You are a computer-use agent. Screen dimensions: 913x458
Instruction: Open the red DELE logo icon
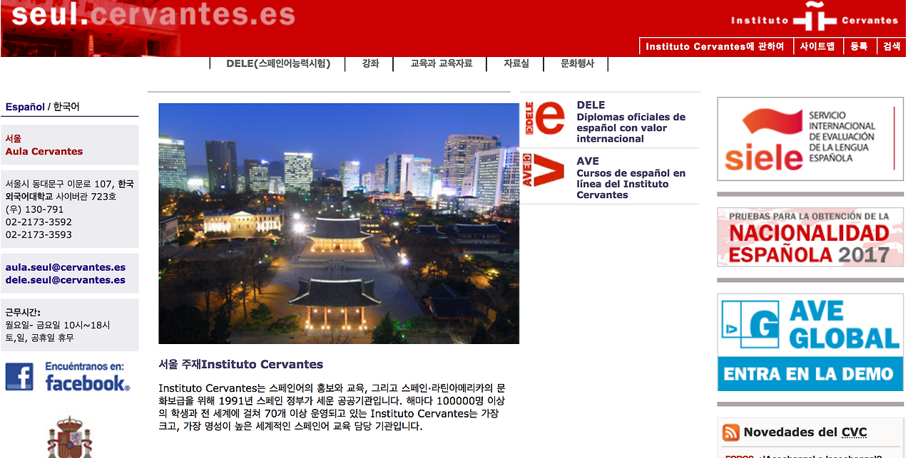pyautogui.click(x=544, y=118)
